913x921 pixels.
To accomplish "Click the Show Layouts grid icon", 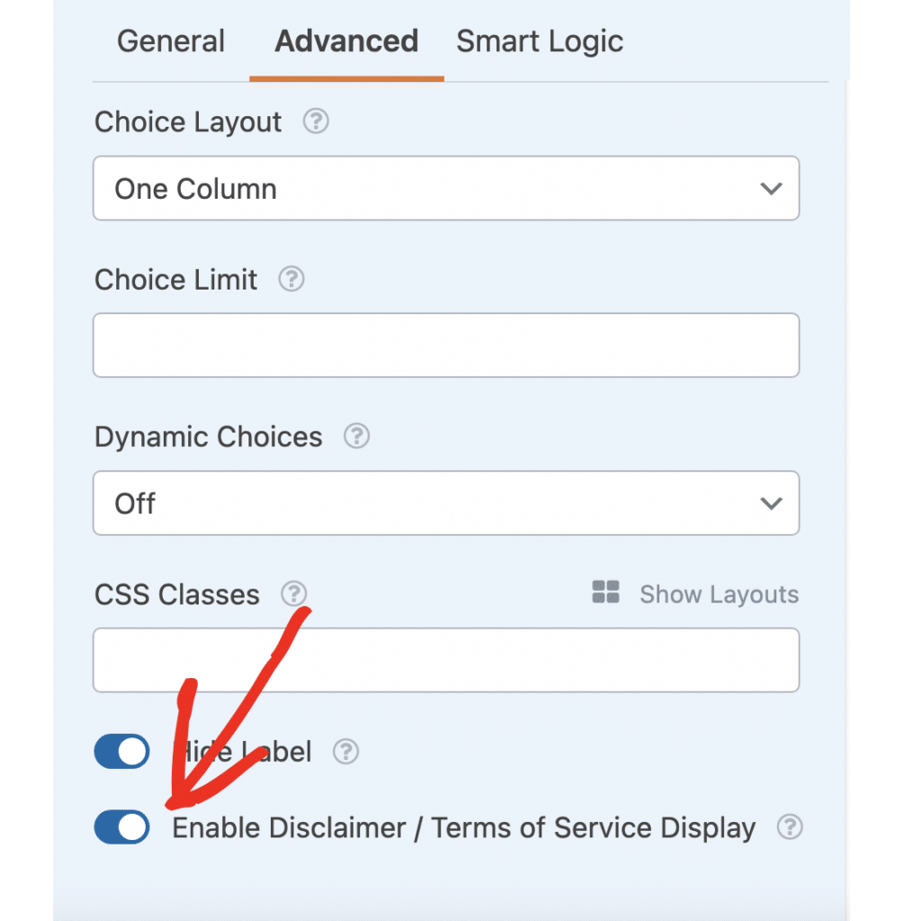I will coord(605,593).
